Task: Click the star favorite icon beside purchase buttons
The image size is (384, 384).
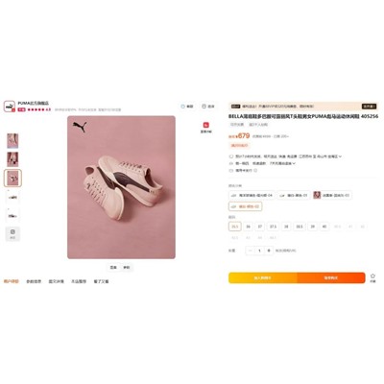Action: (372, 276)
